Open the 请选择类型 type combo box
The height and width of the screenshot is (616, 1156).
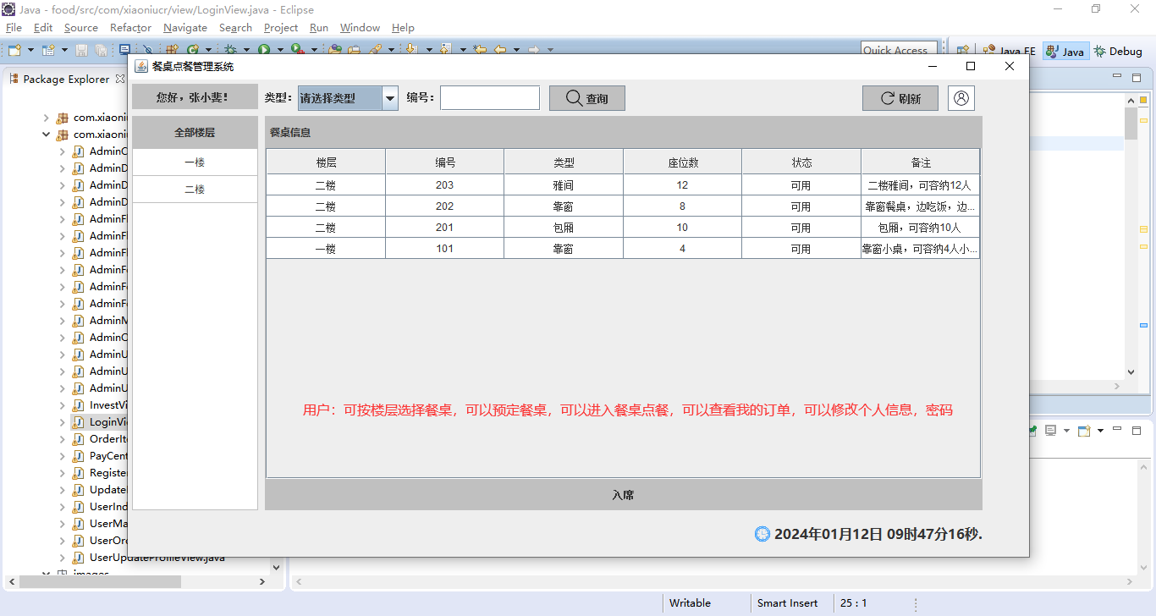(348, 98)
